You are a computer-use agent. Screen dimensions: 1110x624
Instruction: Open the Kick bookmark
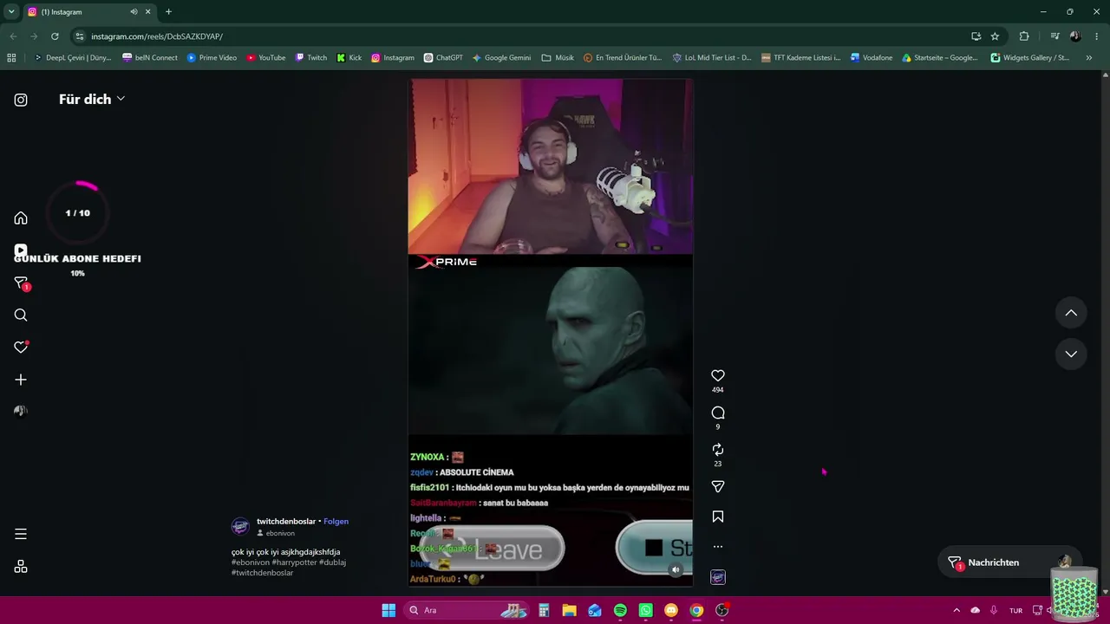(x=349, y=58)
